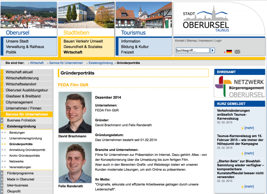Click the Sitemap link in header
Image resolution: width=267 pixels, height=194 pixels.
click(192, 41)
